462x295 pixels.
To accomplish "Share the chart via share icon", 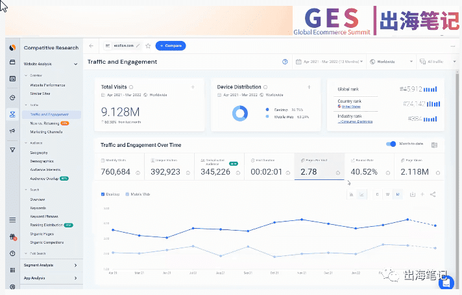I will 433,194.
